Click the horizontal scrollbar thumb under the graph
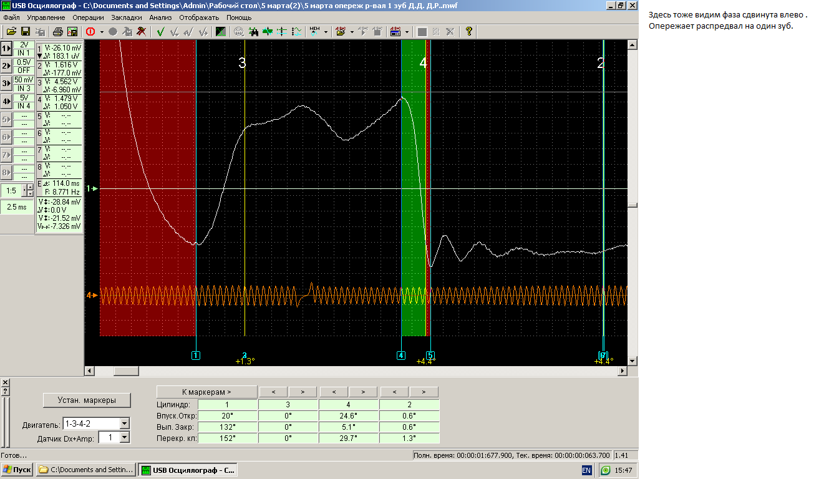The width and height of the screenshot is (834, 479). 127,371
